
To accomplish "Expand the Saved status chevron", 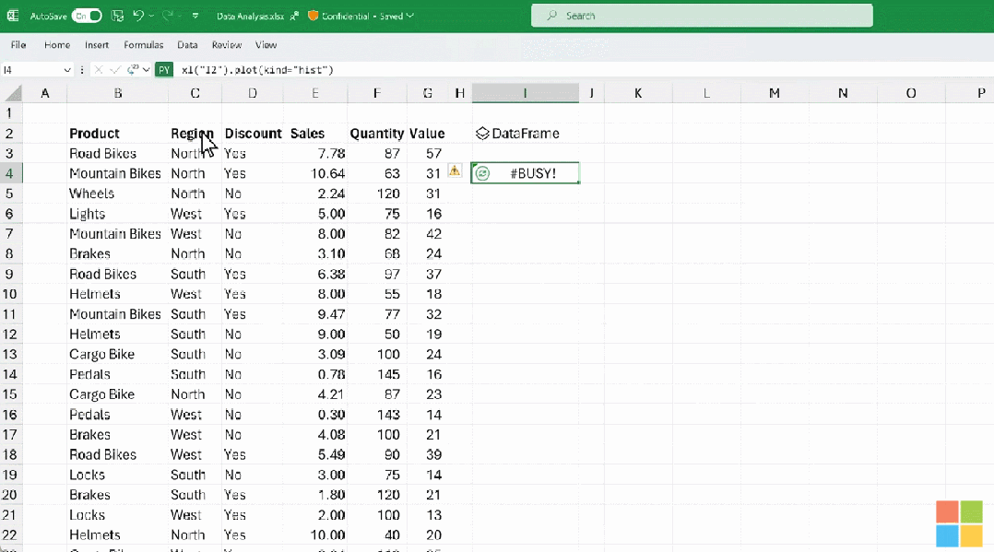I will pyautogui.click(x=409, y=16).
